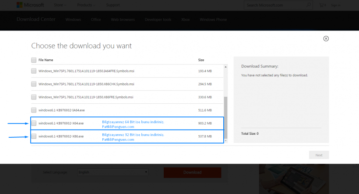The width and height of the screenshot is (359, 194).
Task: Tick the select-all File Name checkbox
Action: [34, 60]
